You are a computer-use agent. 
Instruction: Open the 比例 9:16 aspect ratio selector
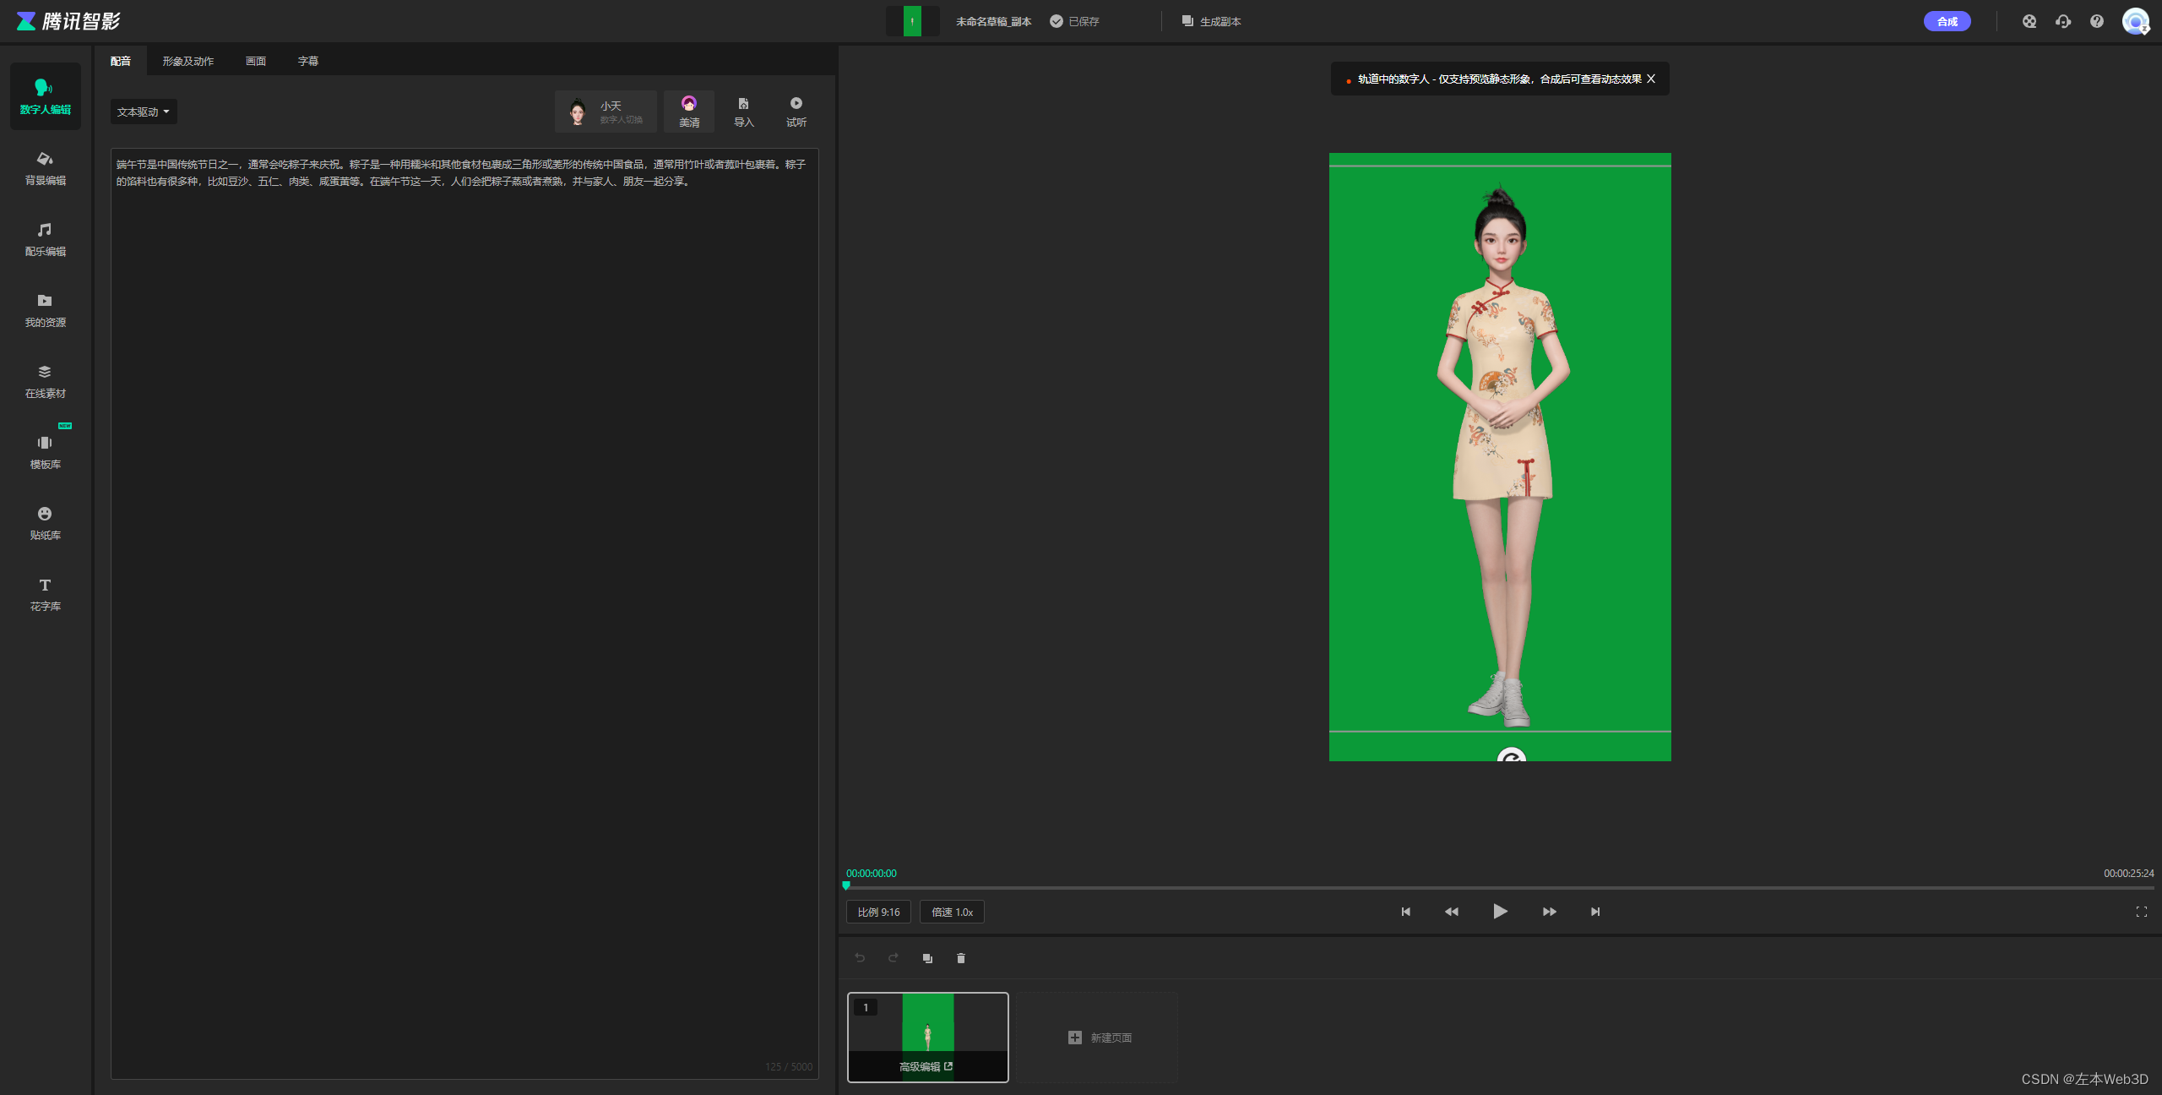tap(878, 912)
